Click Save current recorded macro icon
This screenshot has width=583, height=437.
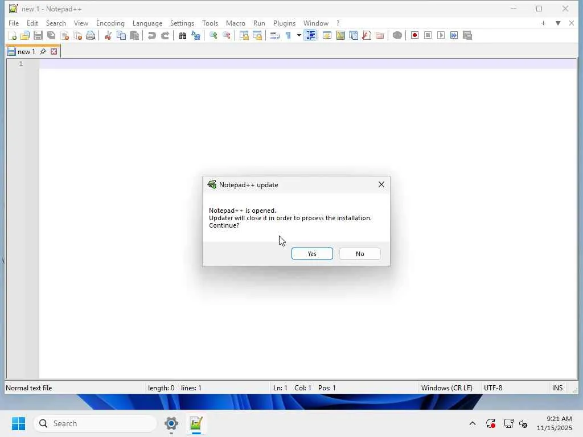(x=467, y=36)
